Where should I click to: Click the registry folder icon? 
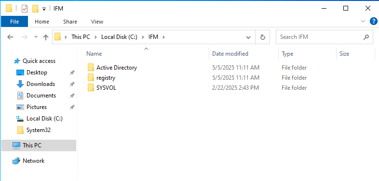click(91, 77)
